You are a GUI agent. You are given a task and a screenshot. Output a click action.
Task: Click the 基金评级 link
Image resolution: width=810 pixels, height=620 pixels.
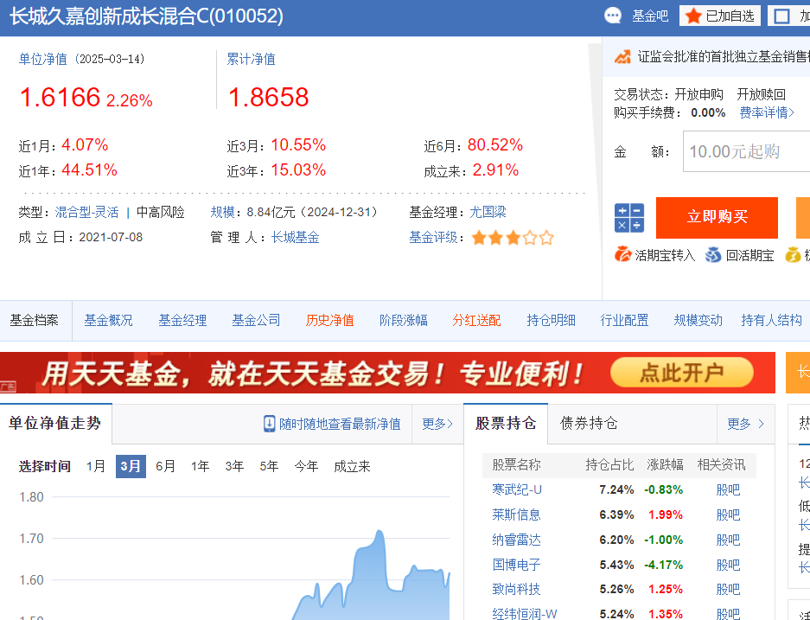[433, 238]
